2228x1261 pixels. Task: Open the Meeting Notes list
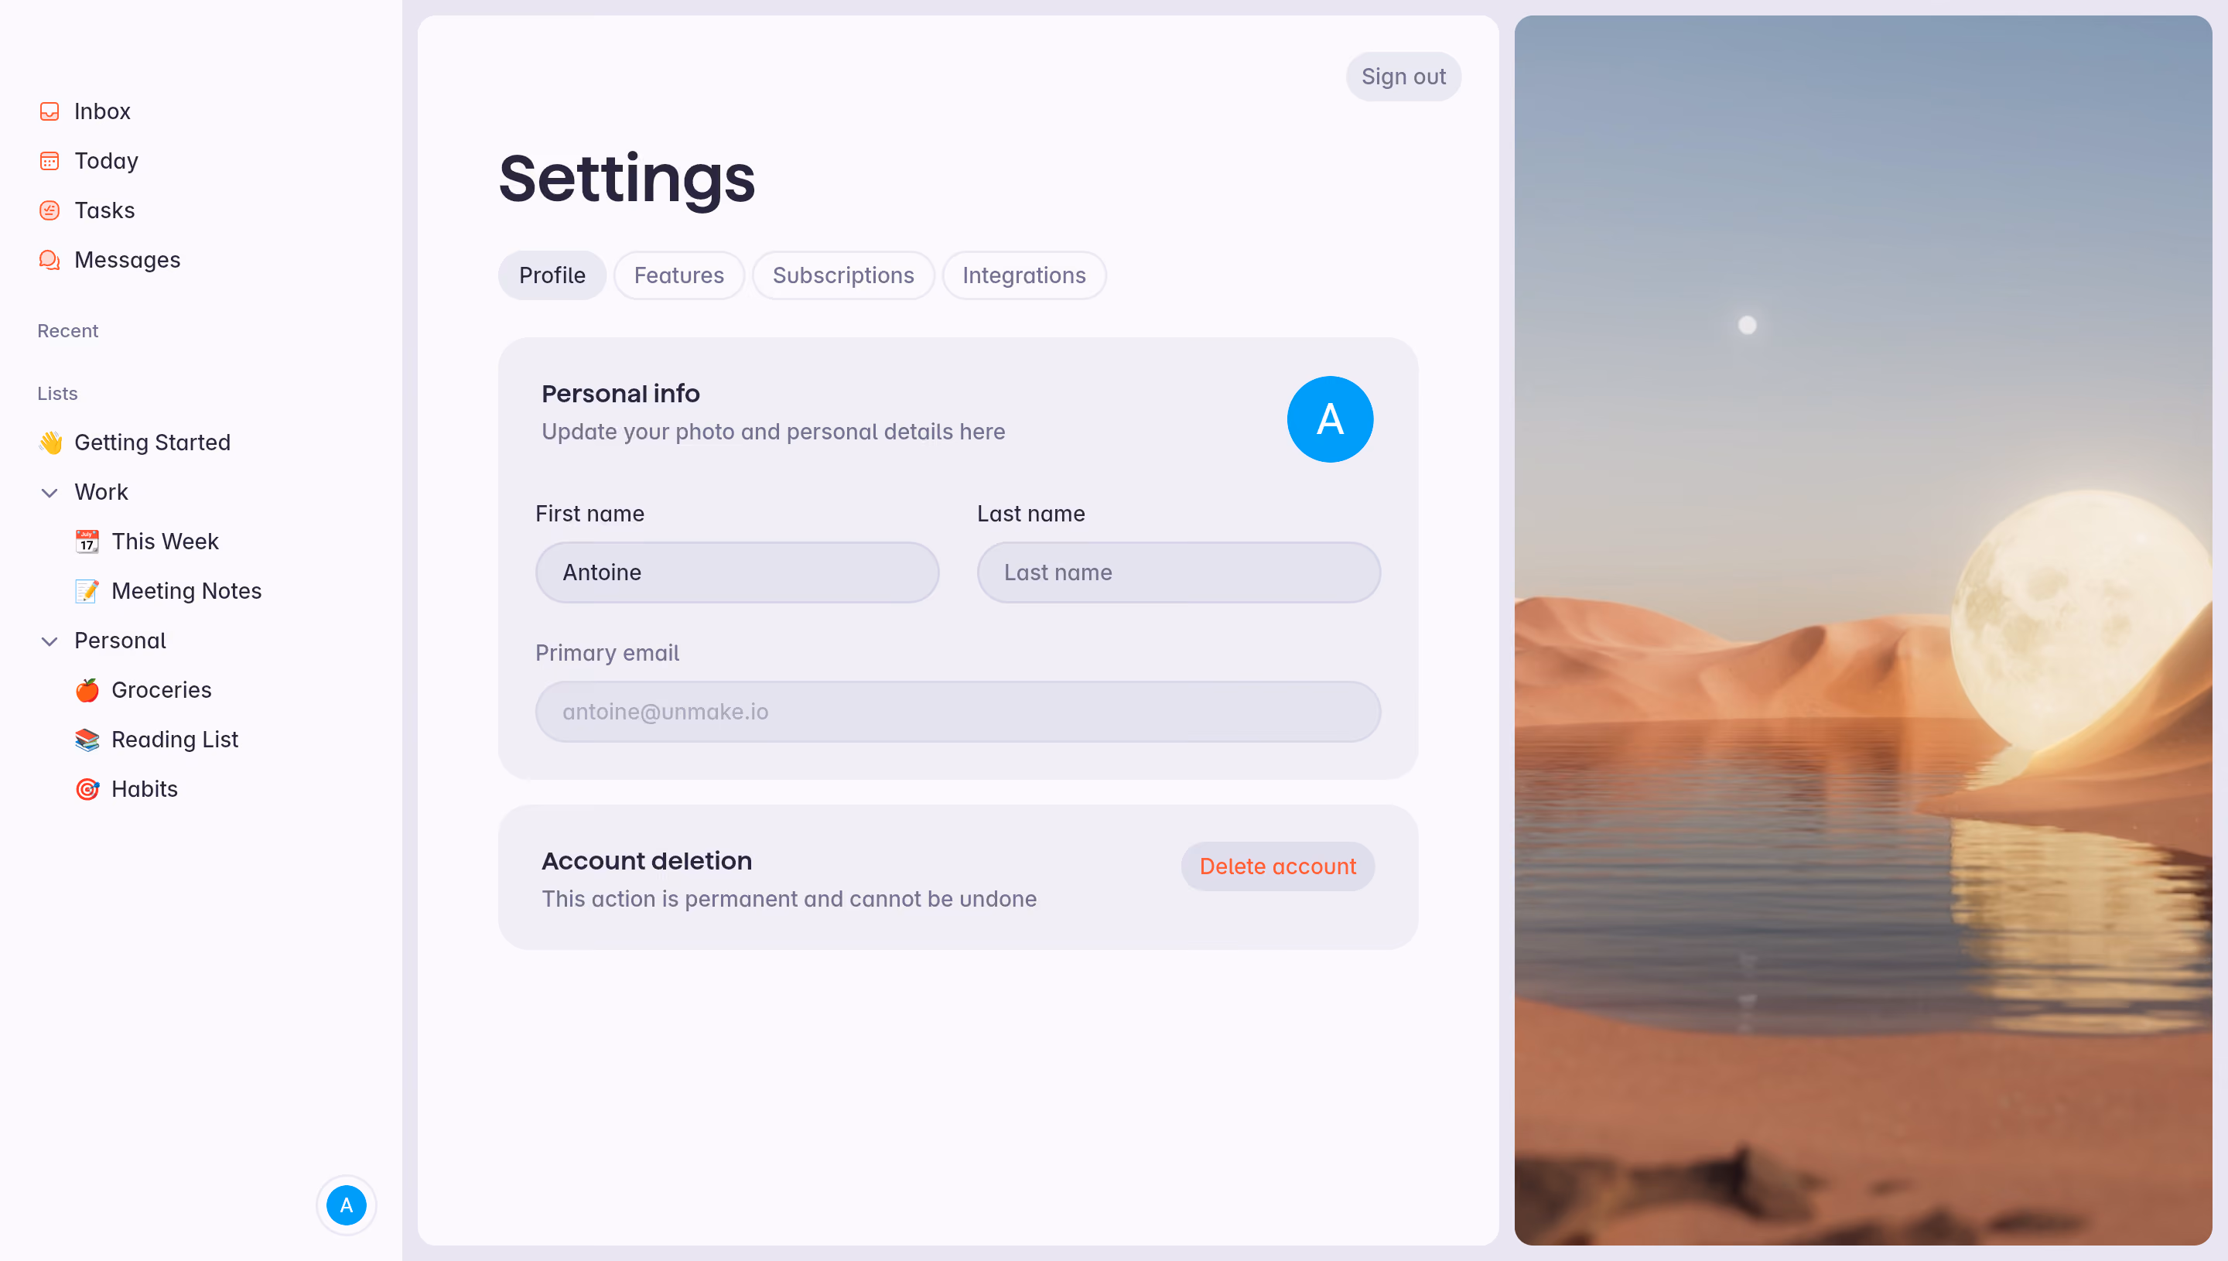pos(187,591)
